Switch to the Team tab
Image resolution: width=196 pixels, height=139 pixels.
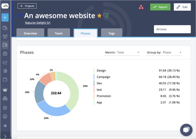pos(59,33)
